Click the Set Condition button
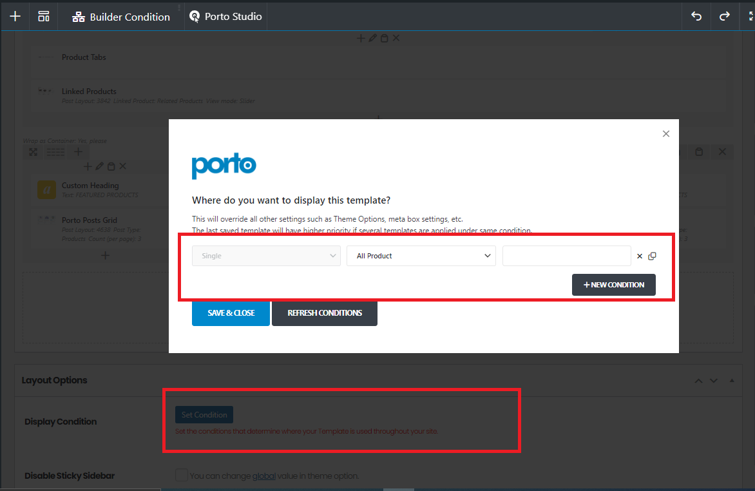 204,415
